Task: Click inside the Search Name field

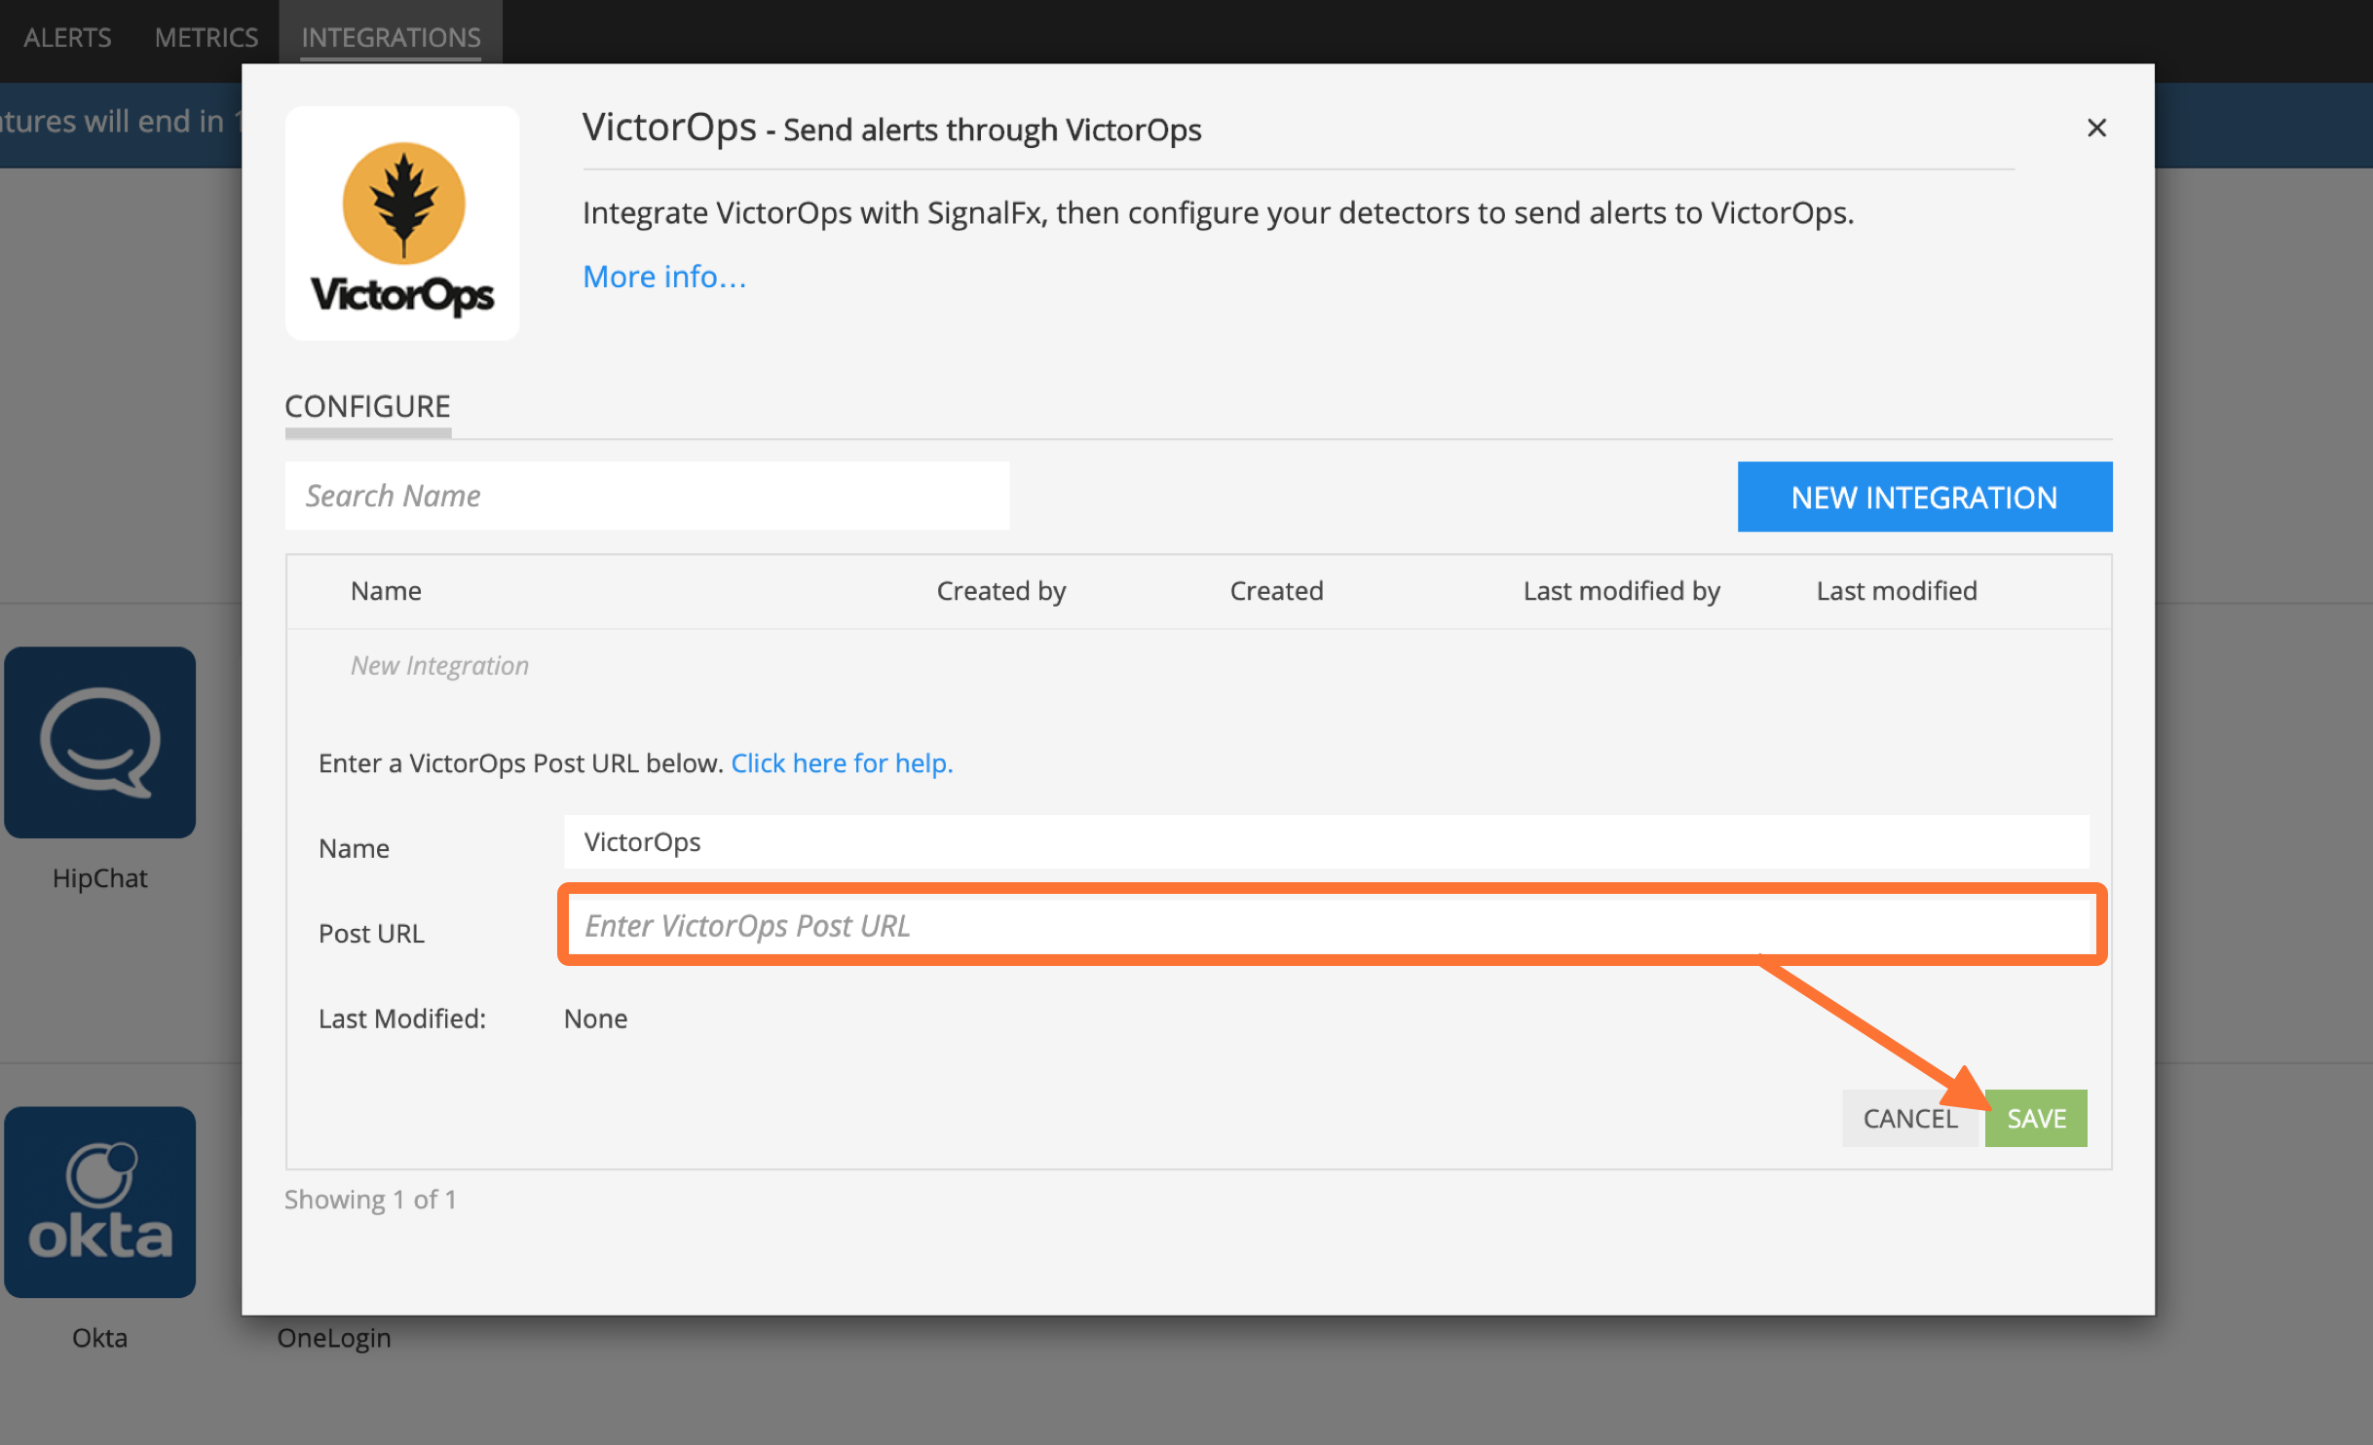Action: 646,496
